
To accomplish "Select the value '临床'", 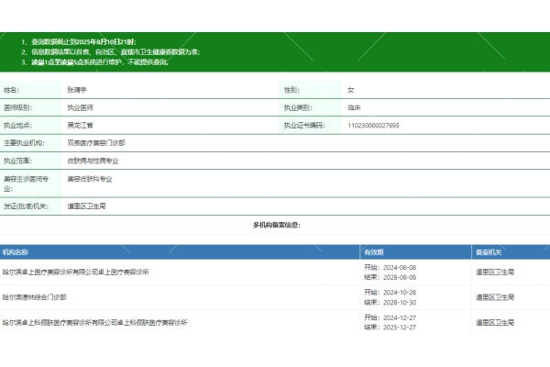I will point(354,107).
